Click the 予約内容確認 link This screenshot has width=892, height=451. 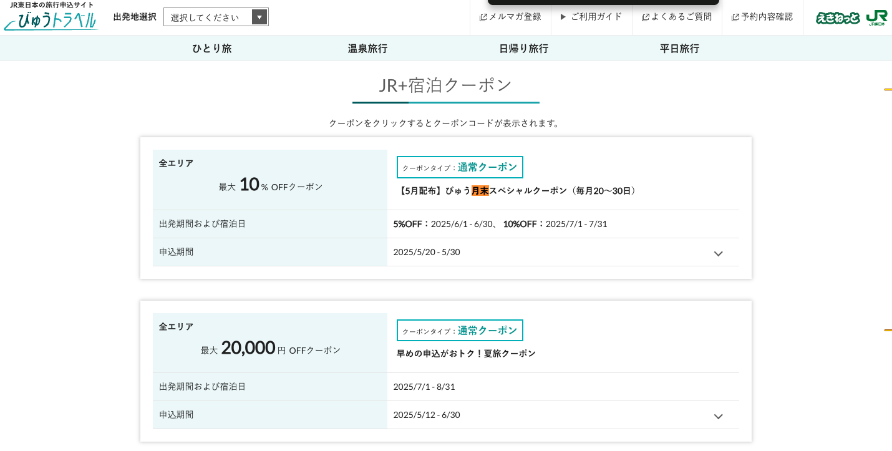767,17
